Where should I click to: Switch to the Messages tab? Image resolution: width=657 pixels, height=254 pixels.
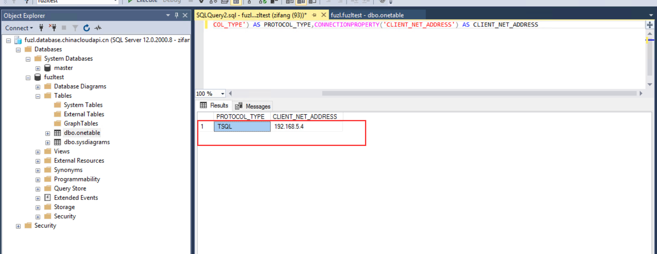tap(253, 106)
